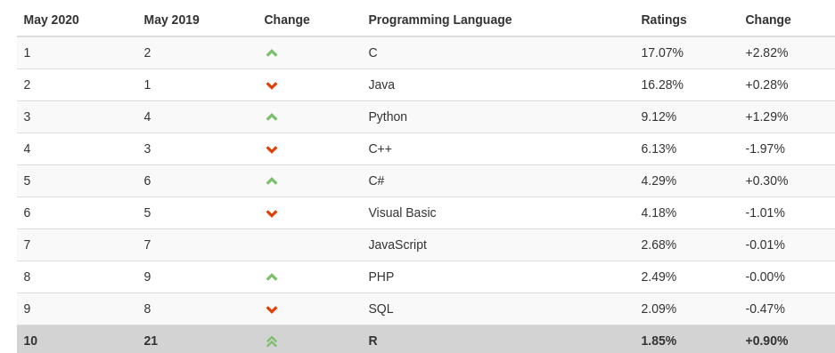
Task: Click the green up arrow in C# row
Action: (272, 181)
